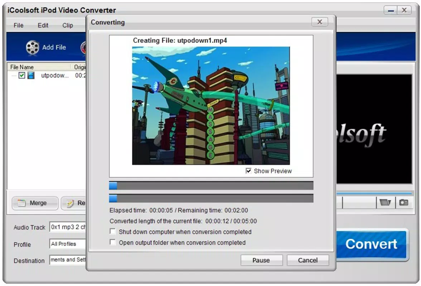This screenshot has height=286, width=421.
Task: Click the big blue Convert button
Action: 372,244
